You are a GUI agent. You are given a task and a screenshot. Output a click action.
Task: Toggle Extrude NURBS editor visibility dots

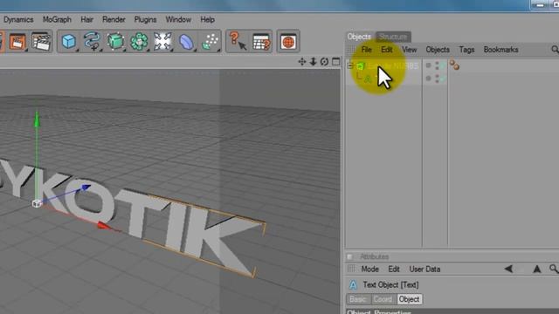tap(437, 65)
